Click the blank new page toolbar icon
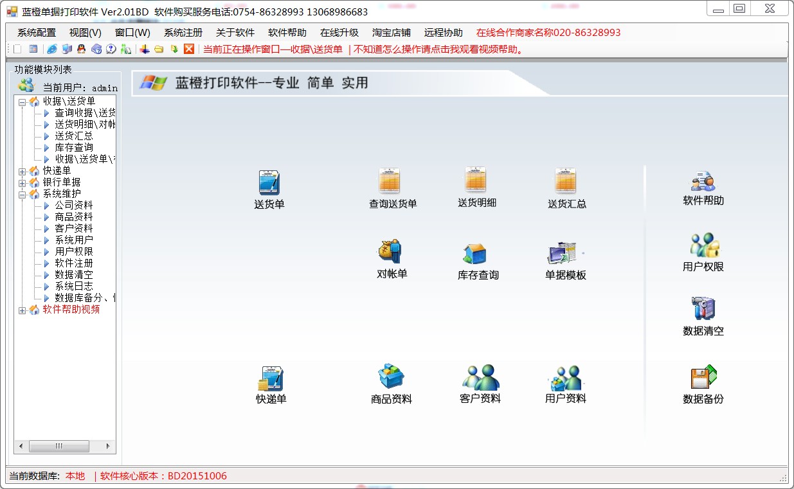The width and height of the screenshot is (794, 489). pos(18,49)
